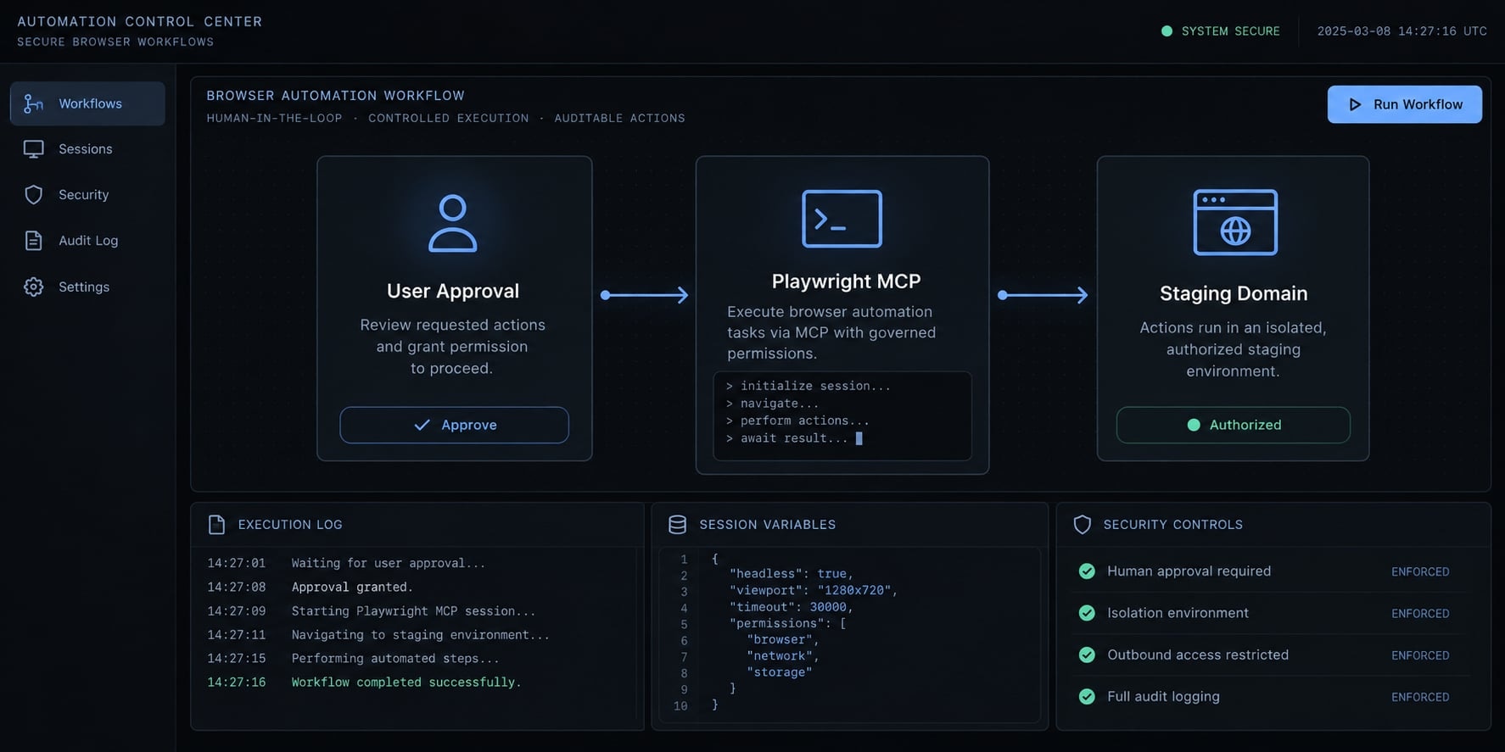Click the green dot beside Authorized
The image size is (1505, 752).
1194,425
